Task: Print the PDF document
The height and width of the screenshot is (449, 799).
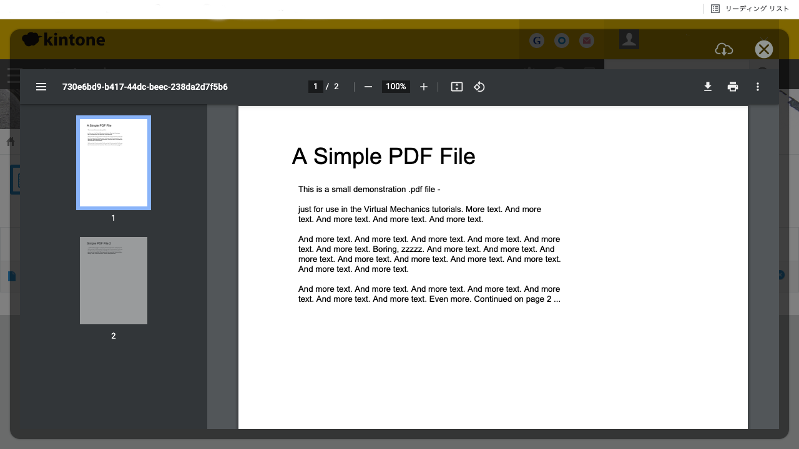Action: [x=733, y=87]
